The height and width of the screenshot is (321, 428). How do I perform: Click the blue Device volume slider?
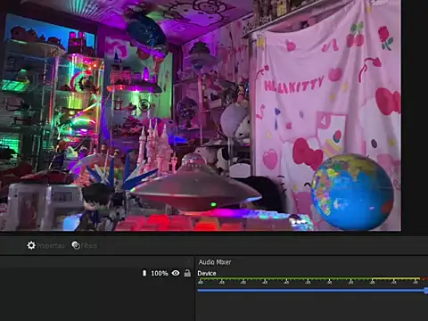coord(312,290)
